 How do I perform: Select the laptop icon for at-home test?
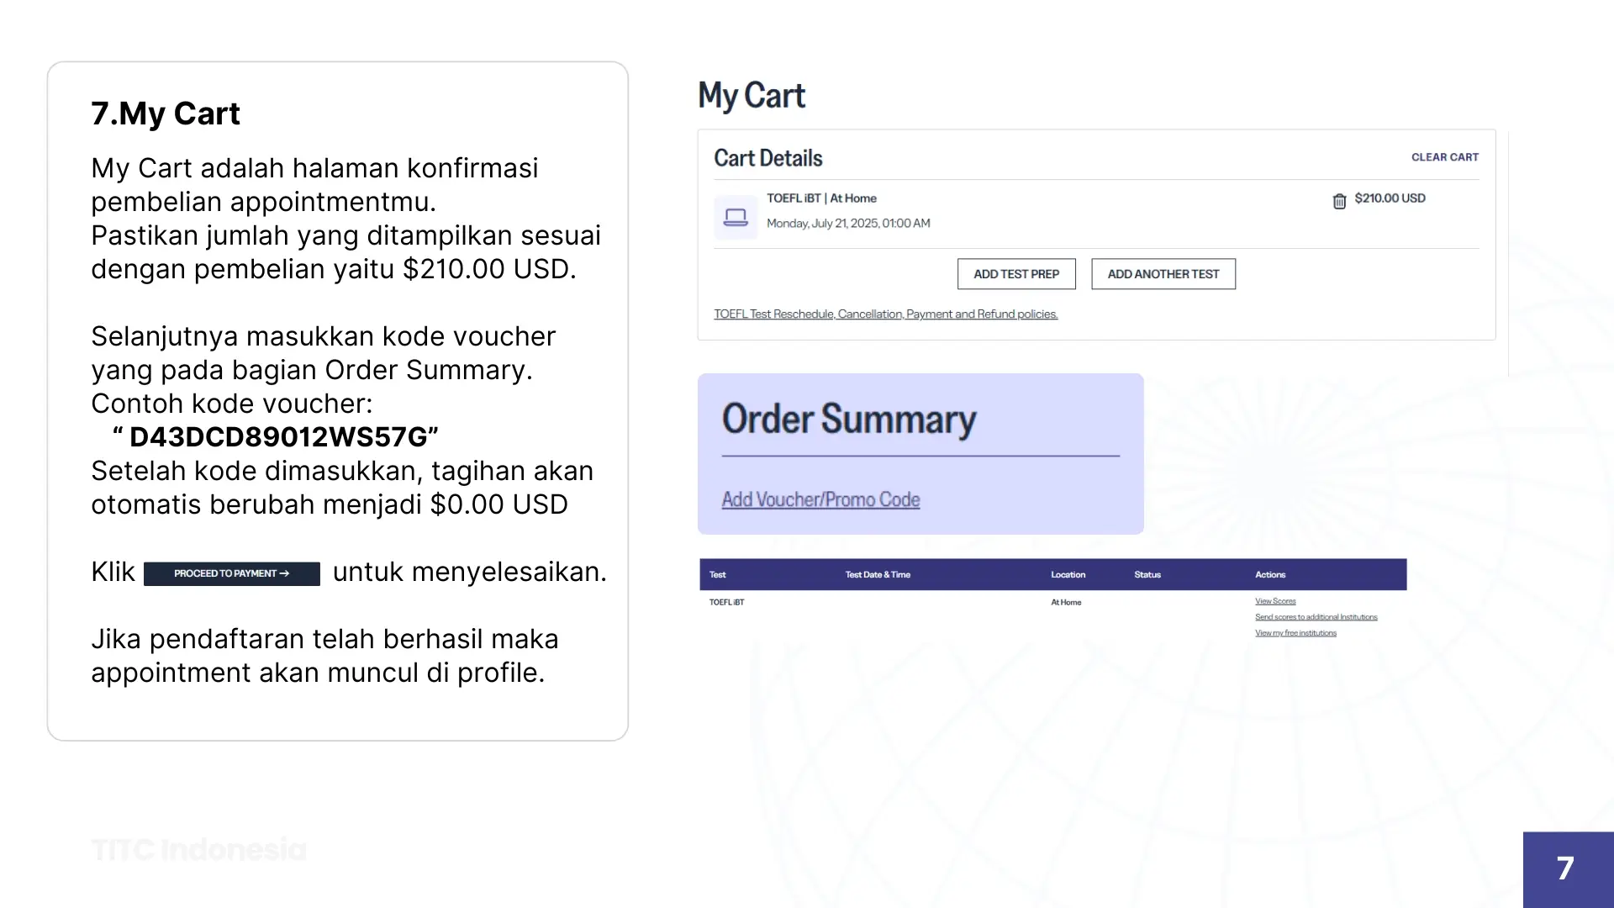[x=736, y=216]
